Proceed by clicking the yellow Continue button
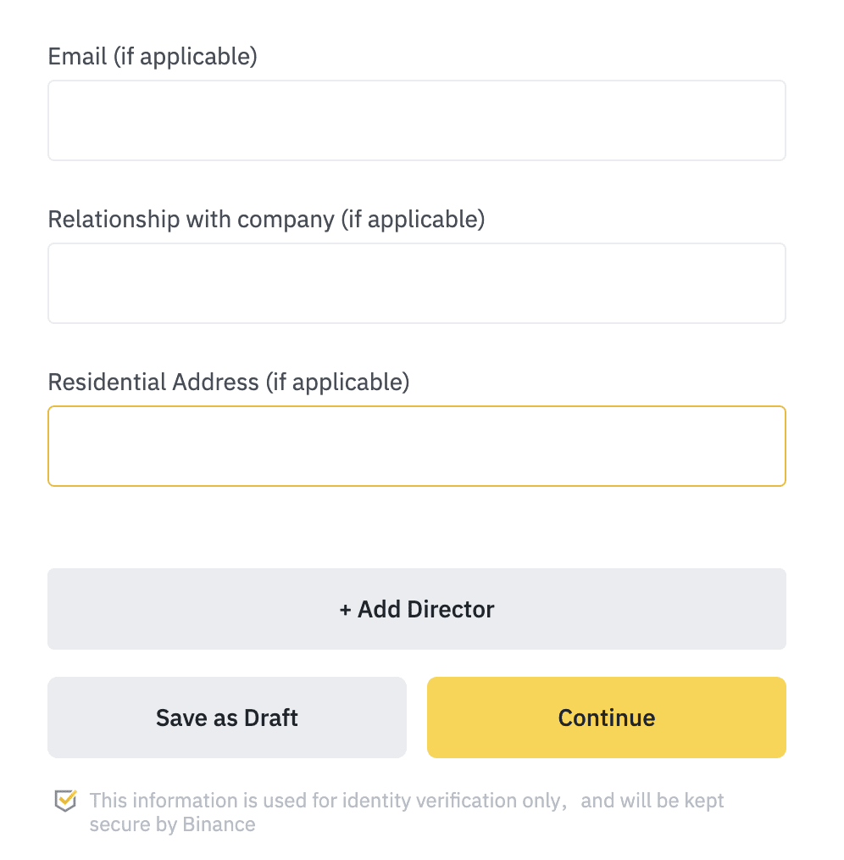The height and width of the screenshot is (860, 844). coord(607,718)
